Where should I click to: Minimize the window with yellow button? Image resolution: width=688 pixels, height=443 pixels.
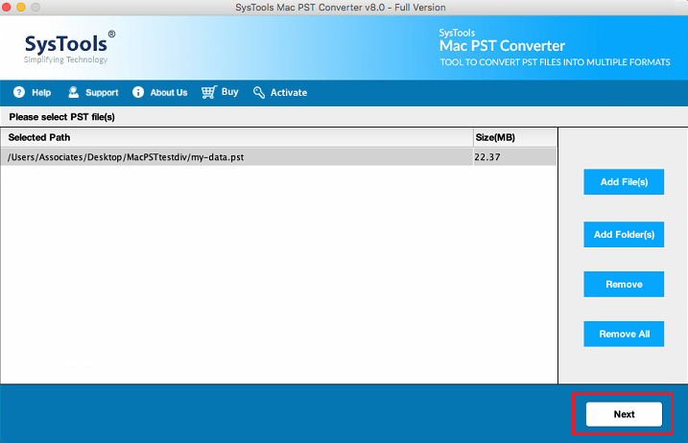point(21,7)
